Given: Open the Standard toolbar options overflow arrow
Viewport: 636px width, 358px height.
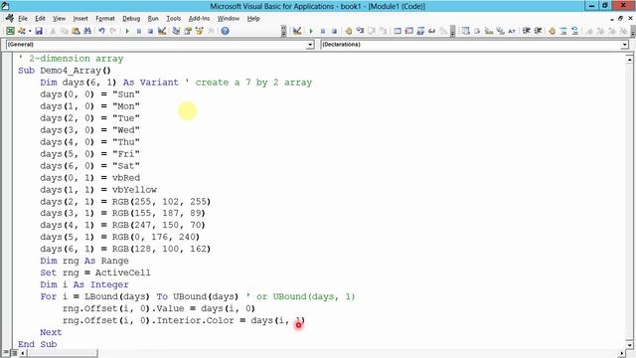Looking at the screenshot, I should [x=283, y=31].
